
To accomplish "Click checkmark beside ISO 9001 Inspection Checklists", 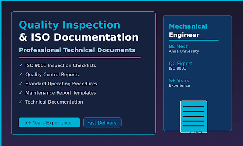I will (21, 65).
